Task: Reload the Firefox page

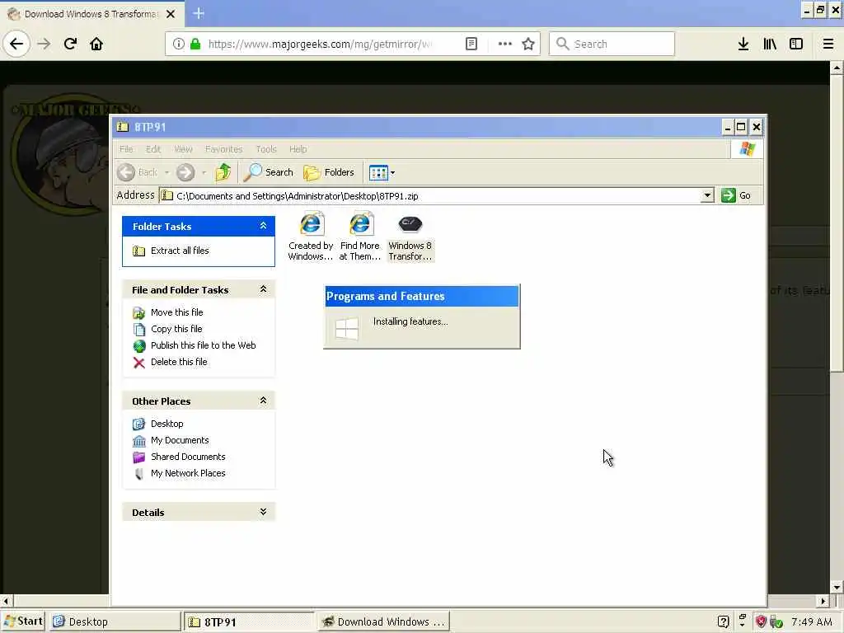Action: pos(70,44)
